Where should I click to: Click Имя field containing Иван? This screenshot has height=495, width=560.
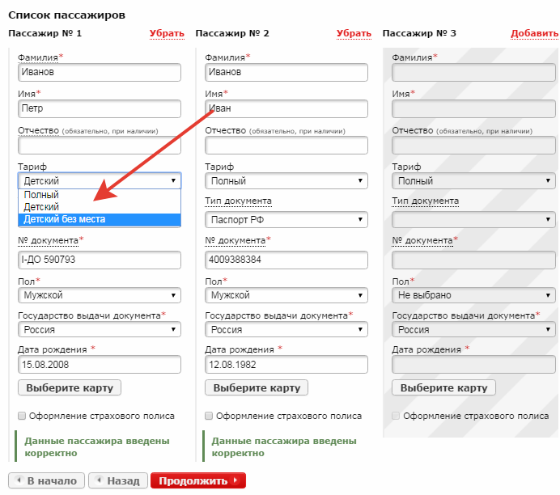pos(286,108)
